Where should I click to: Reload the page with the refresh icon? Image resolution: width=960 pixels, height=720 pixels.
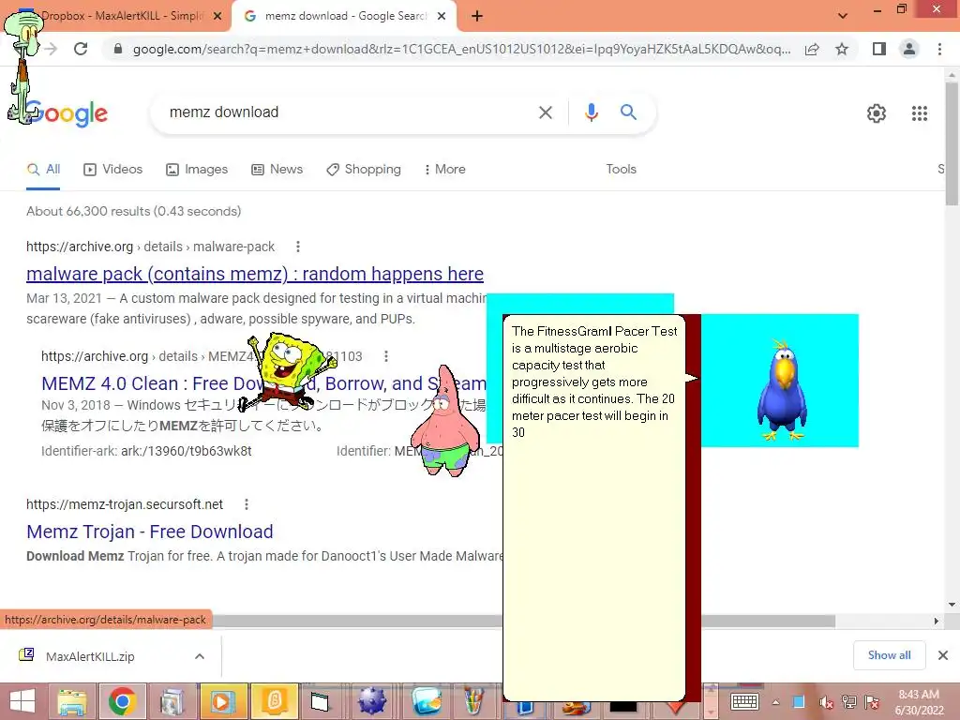tap(81, 49)
